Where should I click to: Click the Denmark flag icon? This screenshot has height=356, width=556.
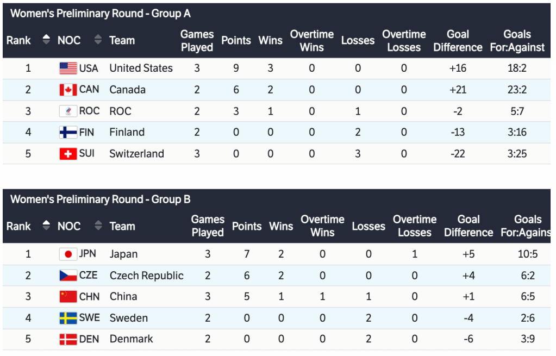[x=68, y=339]
